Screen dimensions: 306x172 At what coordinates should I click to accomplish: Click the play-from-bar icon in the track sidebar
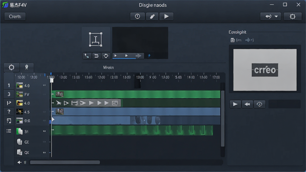(x=9, y=103)
